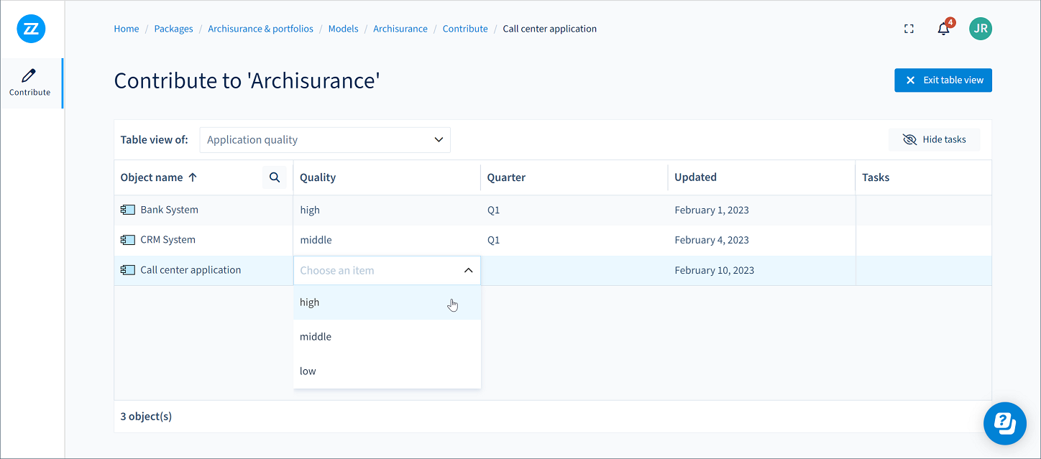Click the blue ZZ logo icon
Screen dimensions: 1041x459
coord(31,29)
